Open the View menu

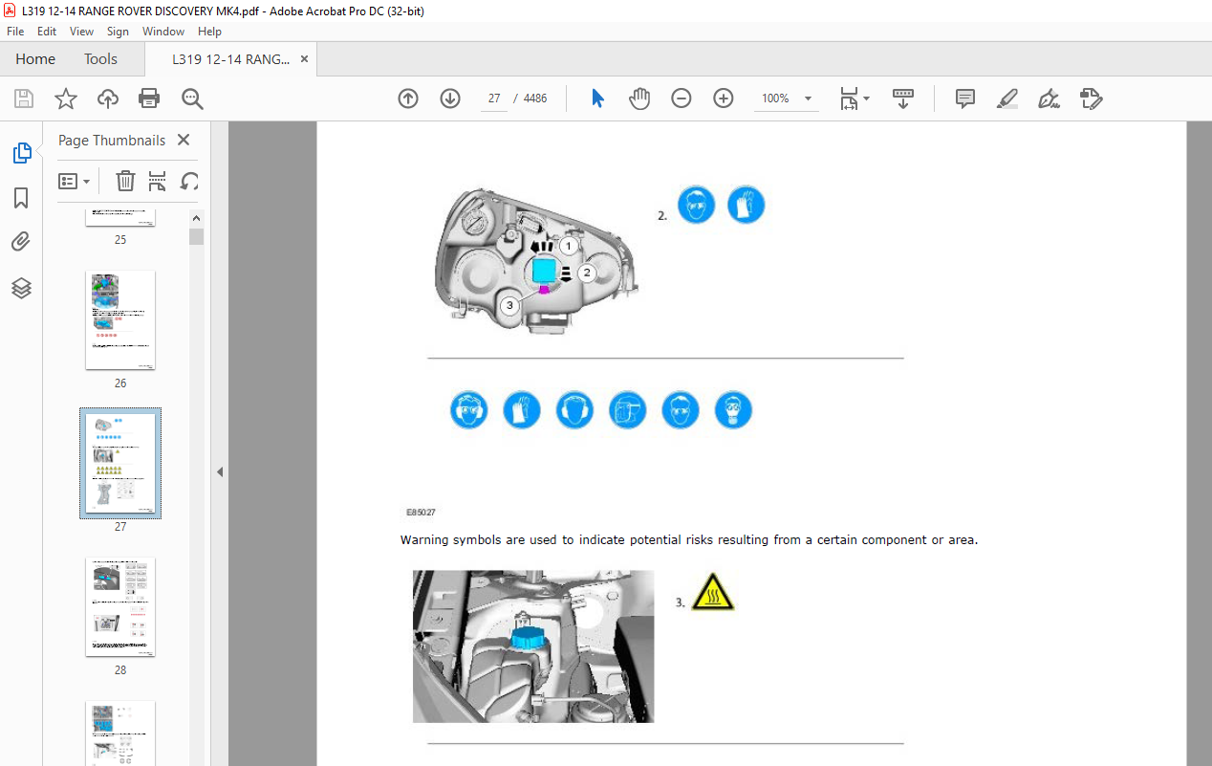81,32
